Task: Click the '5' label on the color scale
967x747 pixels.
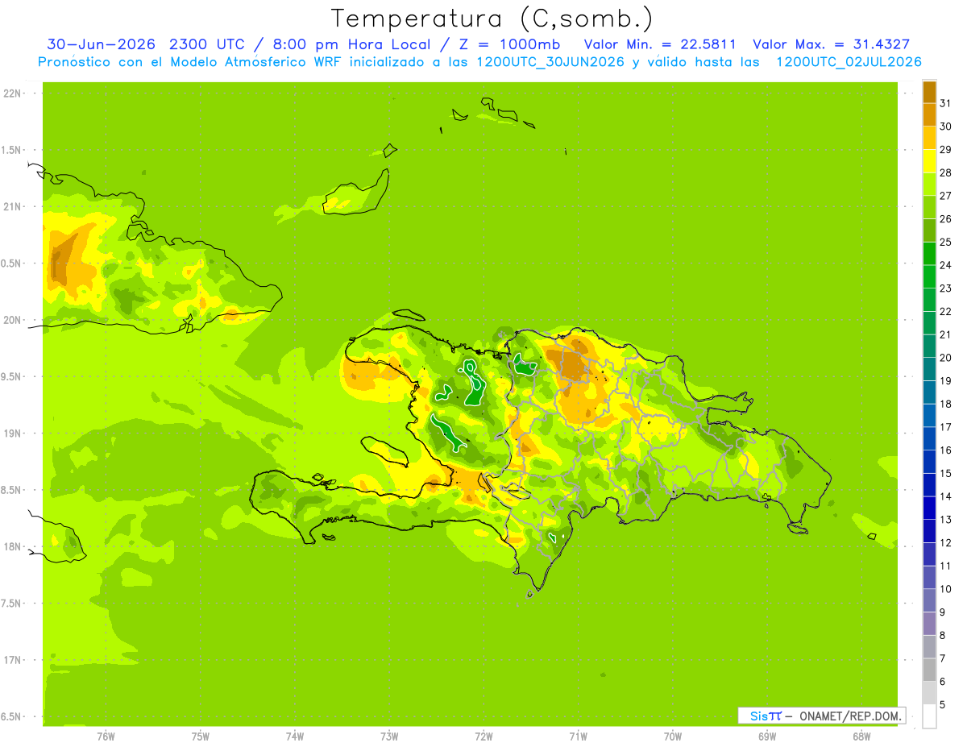Action: point(943,704)
